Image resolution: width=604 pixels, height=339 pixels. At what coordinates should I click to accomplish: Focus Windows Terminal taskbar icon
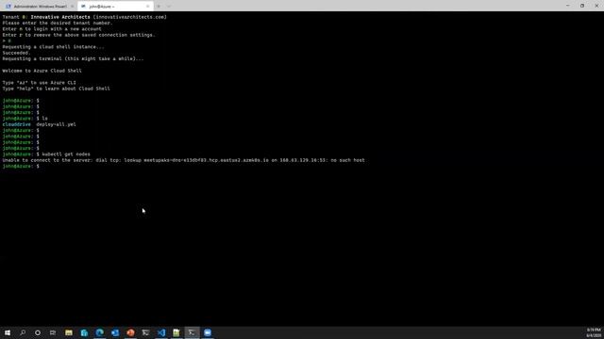(x=192, y=332)
